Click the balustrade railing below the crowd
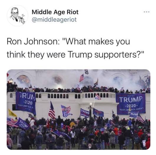 (x=75, y=96)
